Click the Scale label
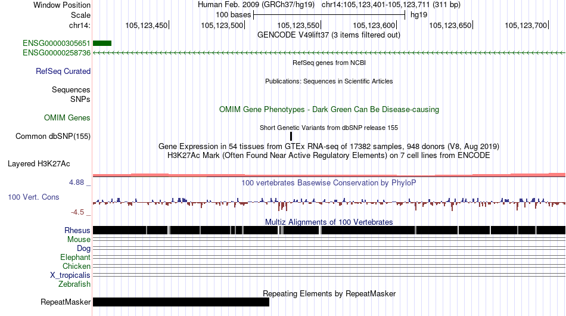The image size is (566, 316). point(80,15)
